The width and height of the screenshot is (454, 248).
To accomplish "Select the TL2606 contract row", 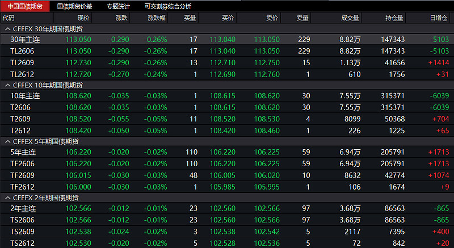I will point(227,51).
